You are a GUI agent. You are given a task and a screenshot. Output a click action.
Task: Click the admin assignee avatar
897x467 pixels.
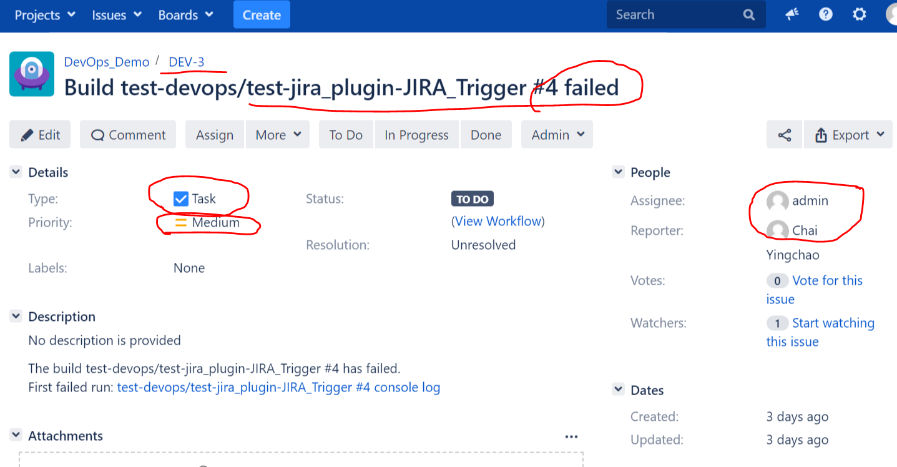(x=777, y=201)
